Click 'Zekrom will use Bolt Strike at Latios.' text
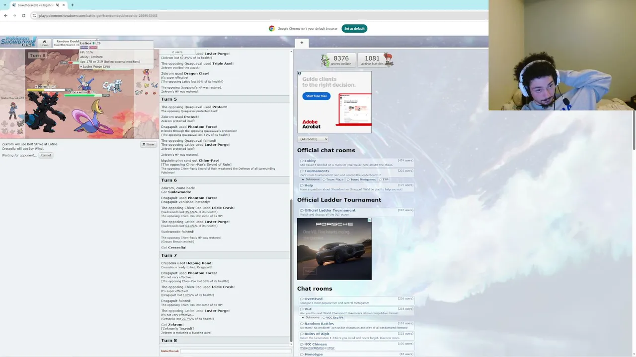The height and width of the screenshot is (357, 636). click(30, 144)
